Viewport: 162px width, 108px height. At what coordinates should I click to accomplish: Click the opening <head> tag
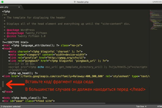pyautogui.click(x=7, y=48)
